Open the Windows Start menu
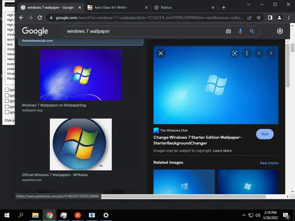Screen dimensions: 295x221 [7, 215]
